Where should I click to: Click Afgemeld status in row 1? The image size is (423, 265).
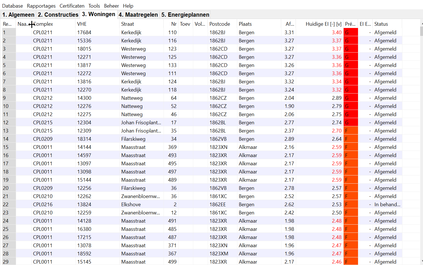(x=385, y=32)
